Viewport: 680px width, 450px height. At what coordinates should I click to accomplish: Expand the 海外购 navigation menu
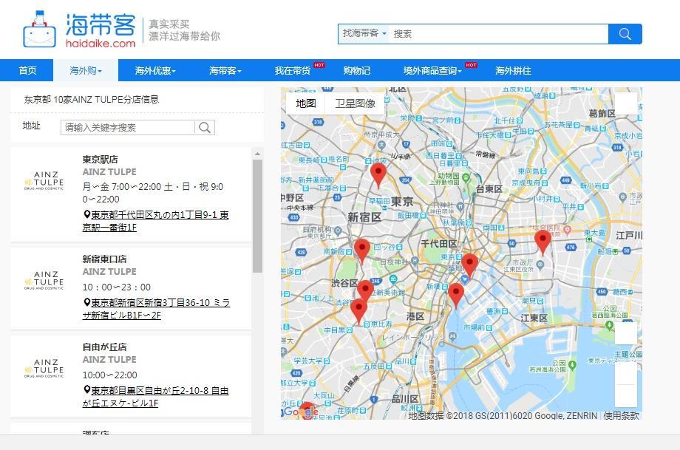click(86, 70)
